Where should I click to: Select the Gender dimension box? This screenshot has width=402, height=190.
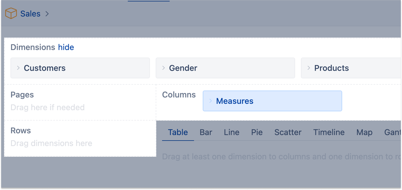pyautogui.click(x=225, y=68)
